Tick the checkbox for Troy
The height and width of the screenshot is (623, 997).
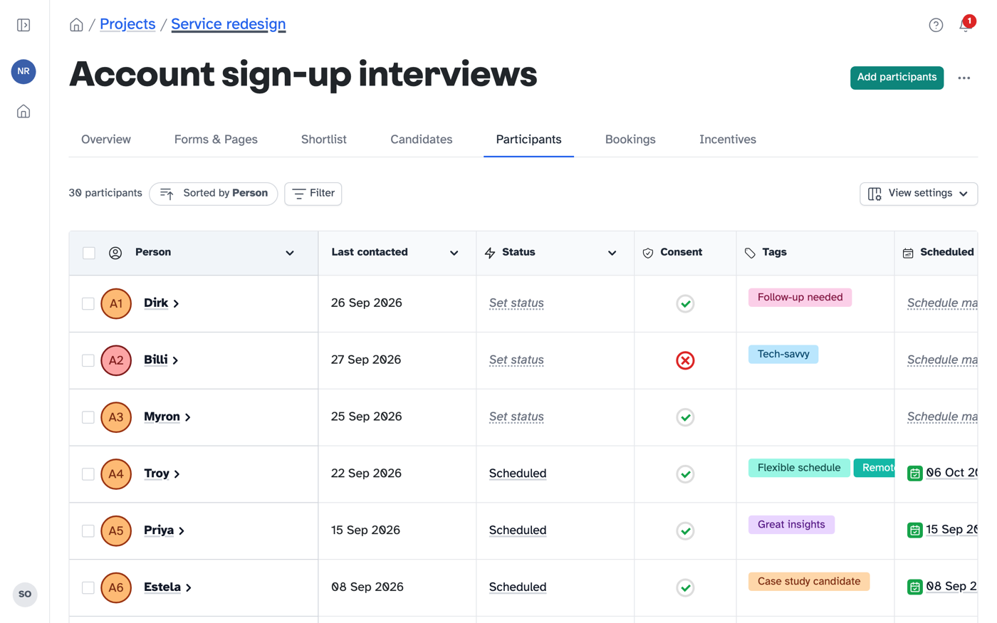88,474
